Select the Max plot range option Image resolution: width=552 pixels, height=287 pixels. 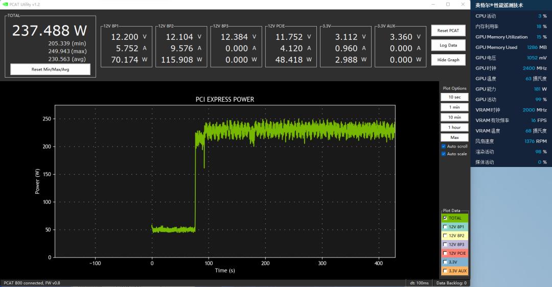454,137
